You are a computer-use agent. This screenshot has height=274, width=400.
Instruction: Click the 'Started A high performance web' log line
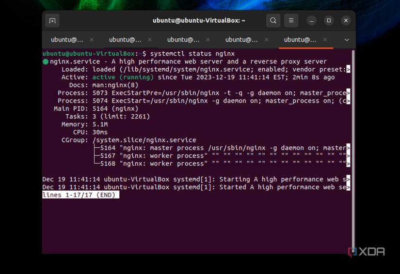[196, 187]
